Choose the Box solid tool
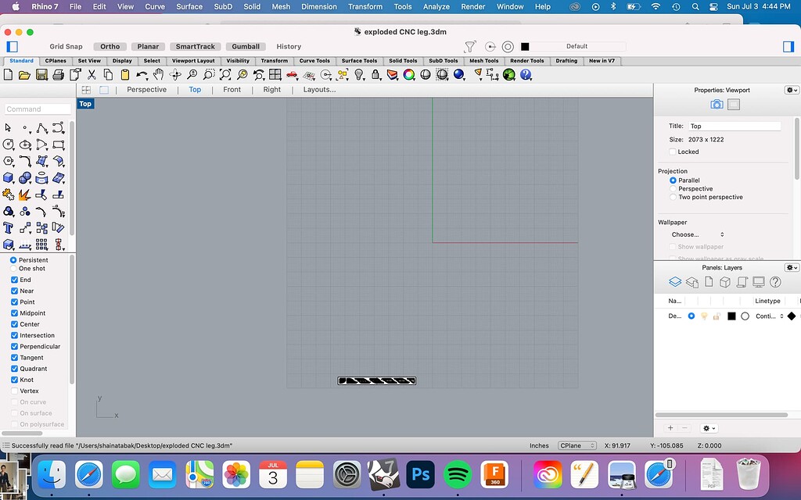The height and width of the screenshot is (500, 801). pyautogui.click(x=8, y=178)
